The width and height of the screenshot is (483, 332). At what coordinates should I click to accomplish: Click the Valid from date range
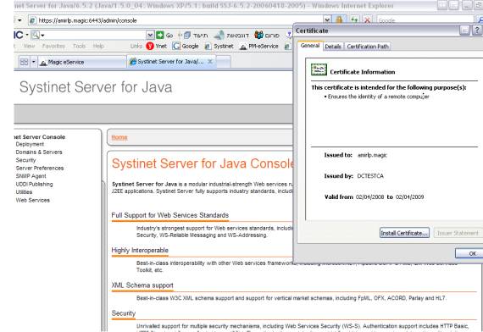tap(390, 197)
